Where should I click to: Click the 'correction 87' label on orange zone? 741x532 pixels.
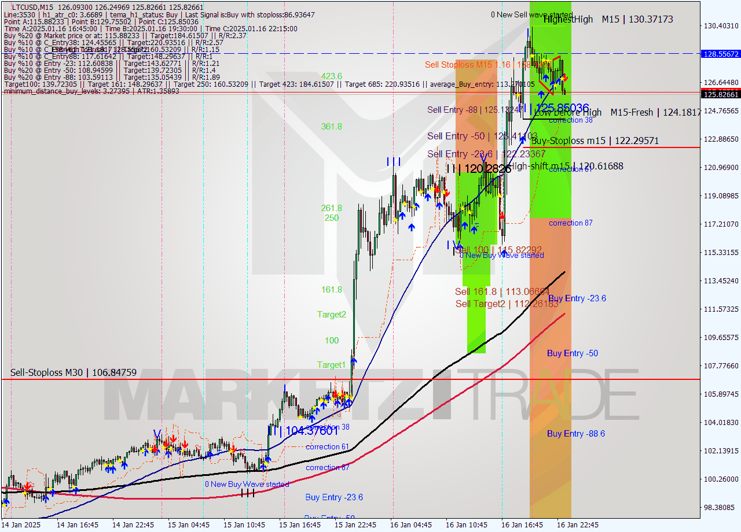pyautogui.click(x=571, y=223)
